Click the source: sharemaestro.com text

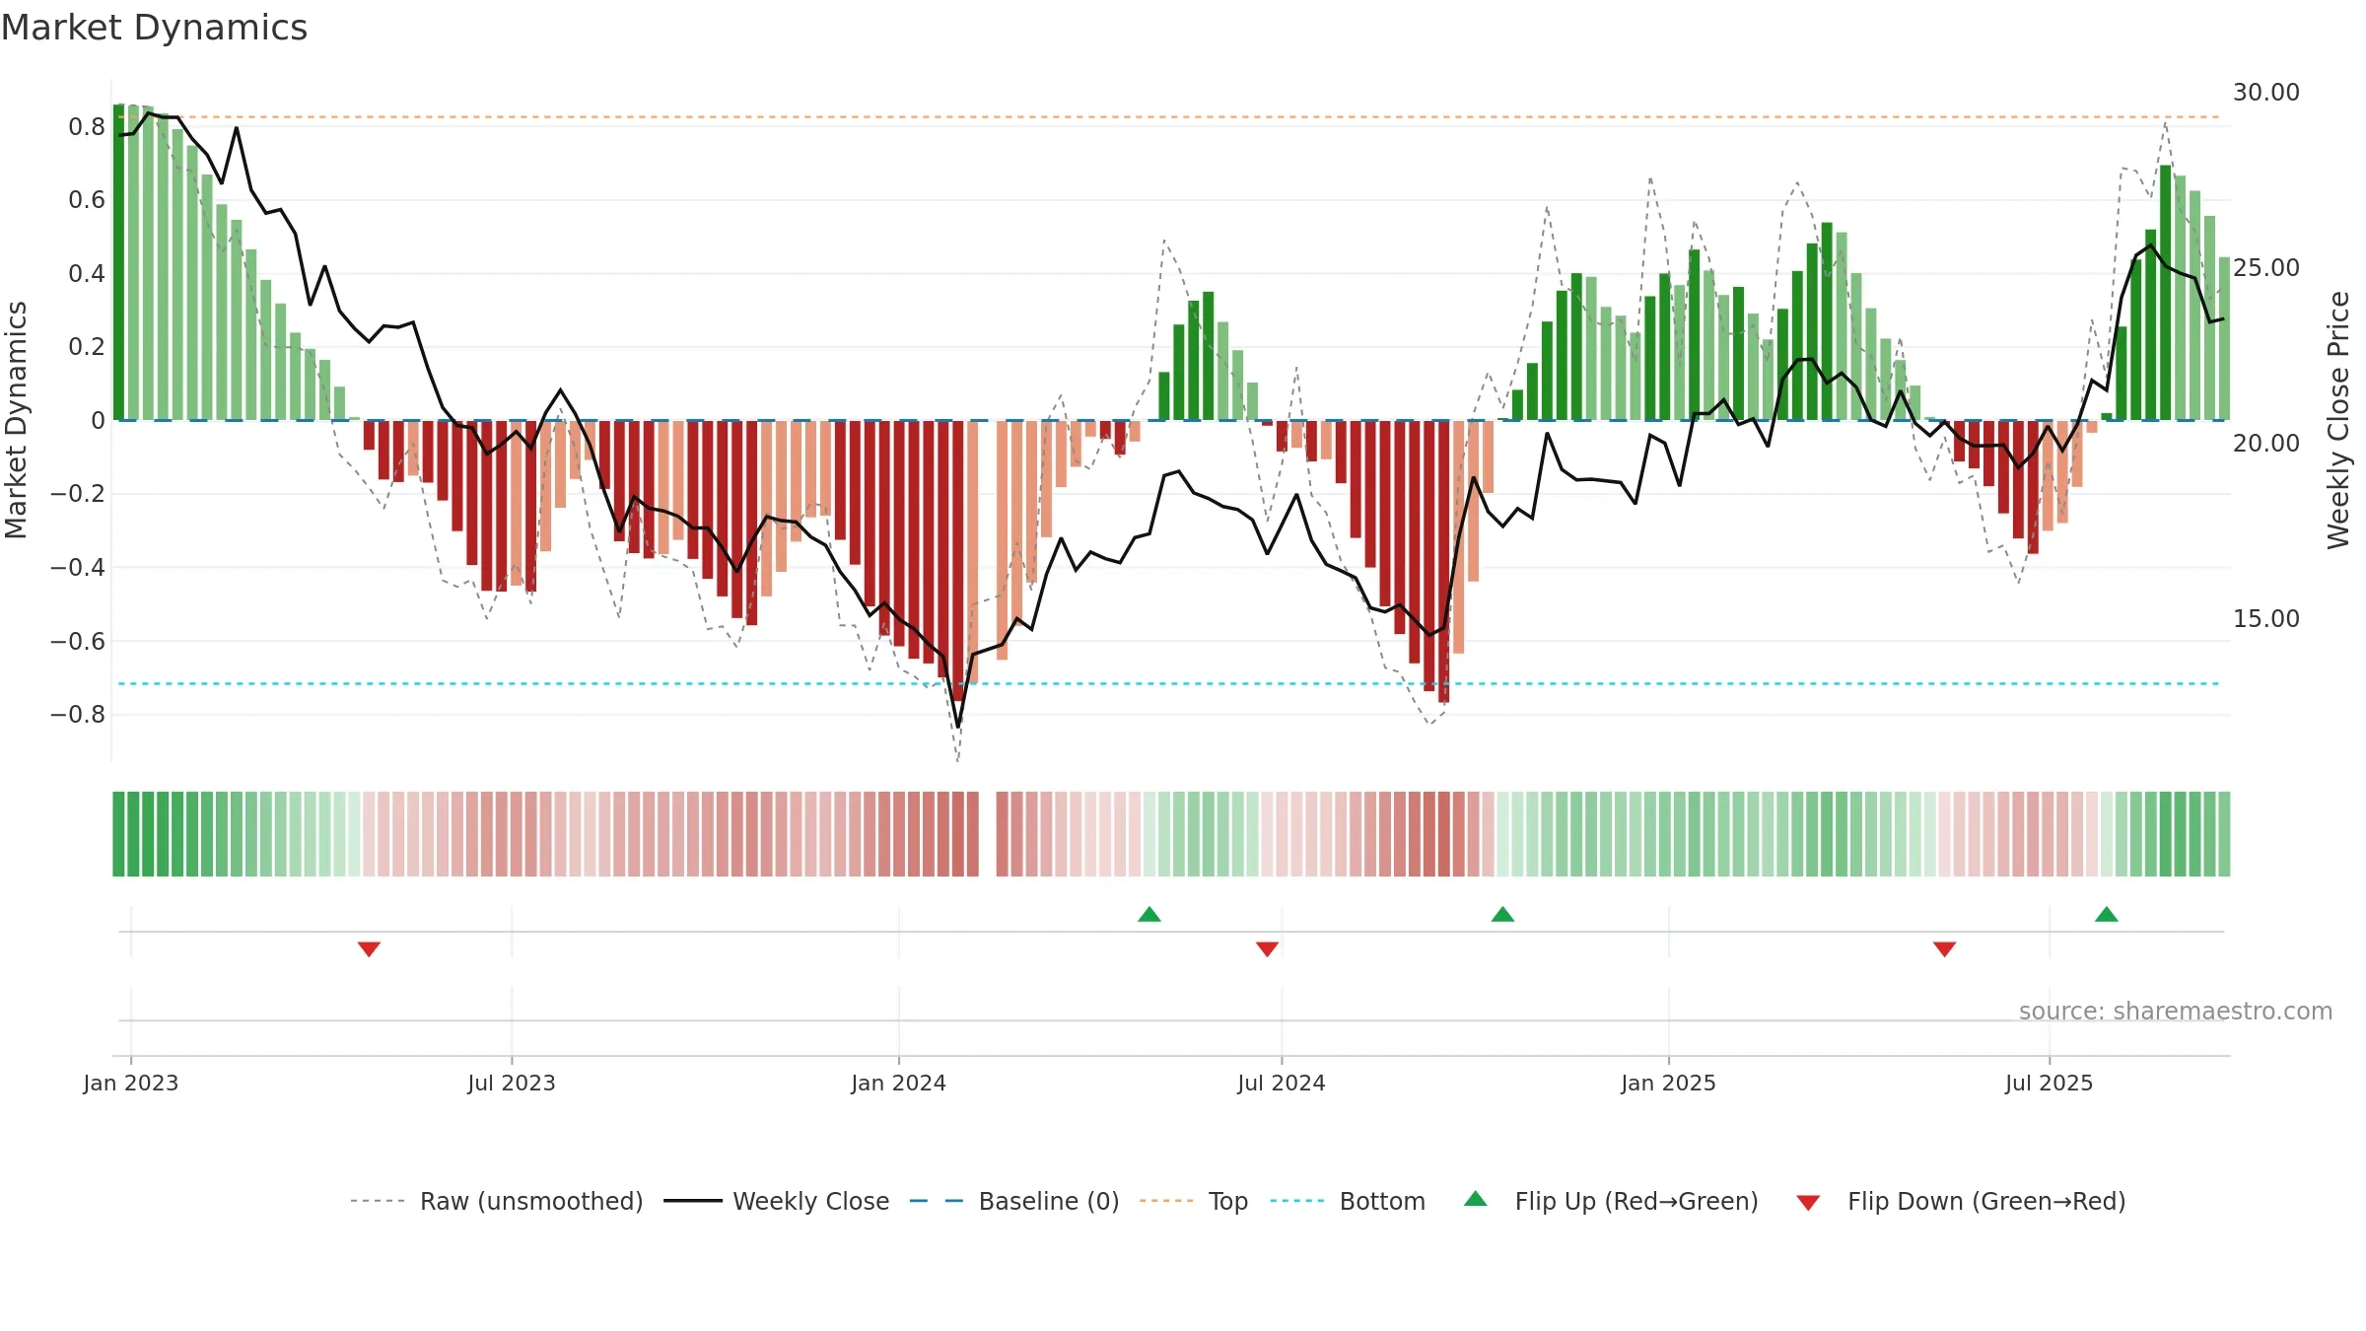coord(2176,1012)
